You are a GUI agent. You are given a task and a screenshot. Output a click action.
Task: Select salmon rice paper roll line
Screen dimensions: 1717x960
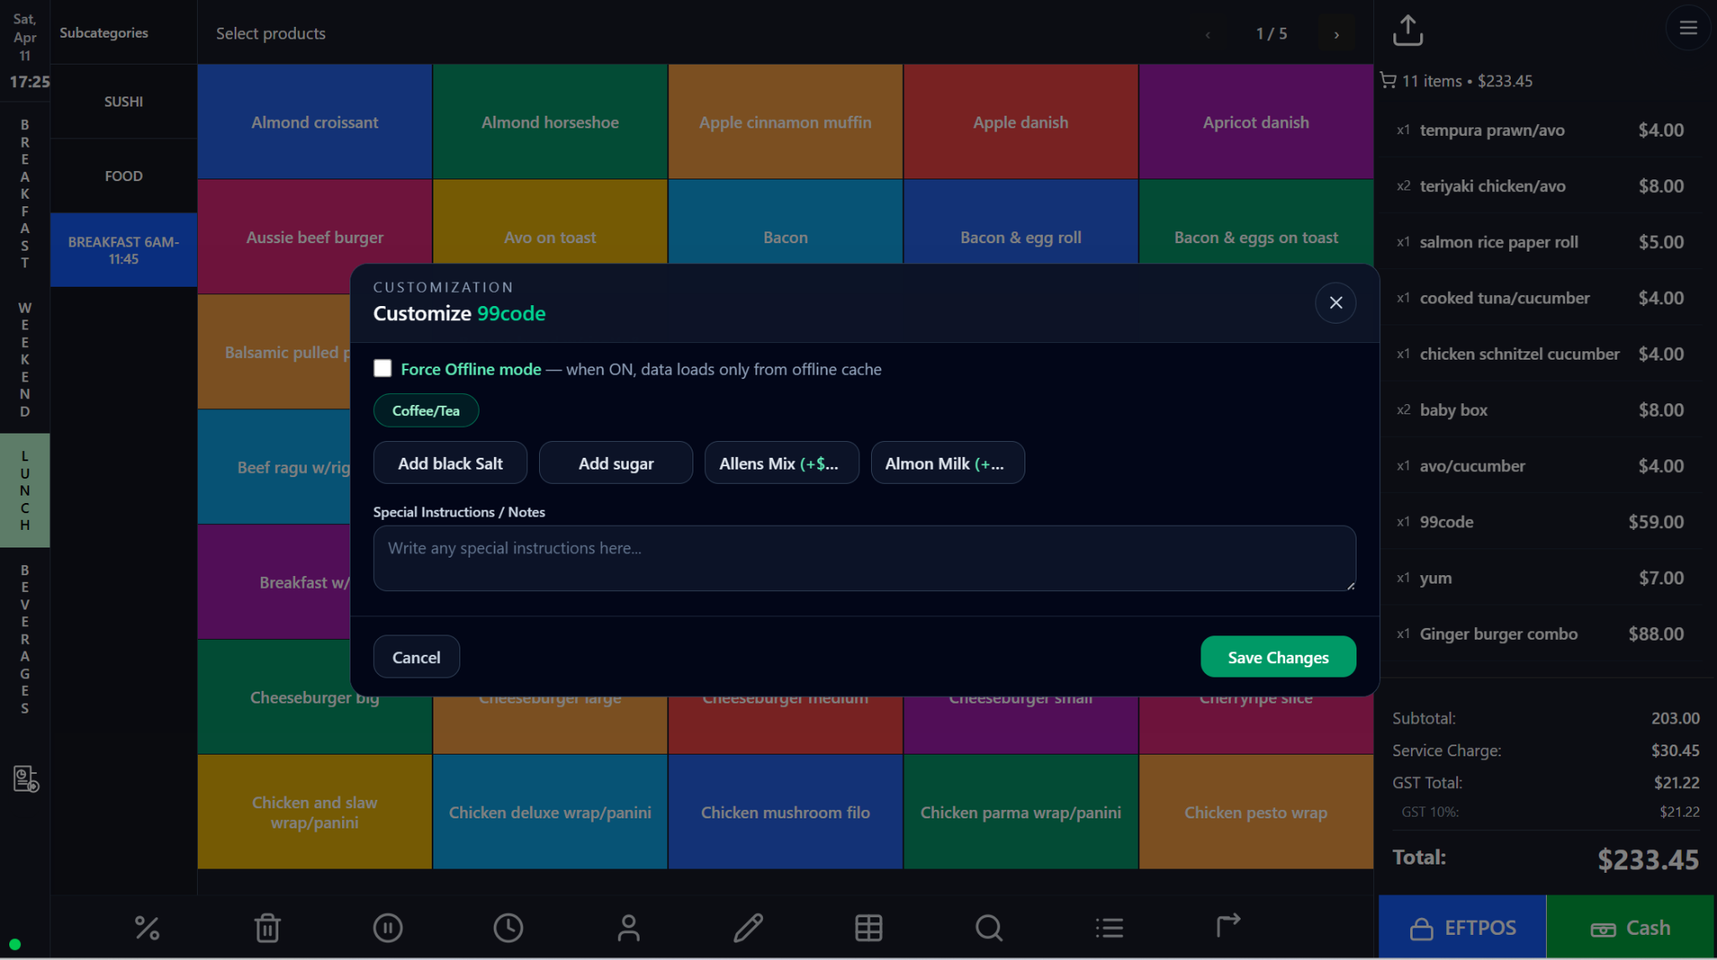point(1540,242)
